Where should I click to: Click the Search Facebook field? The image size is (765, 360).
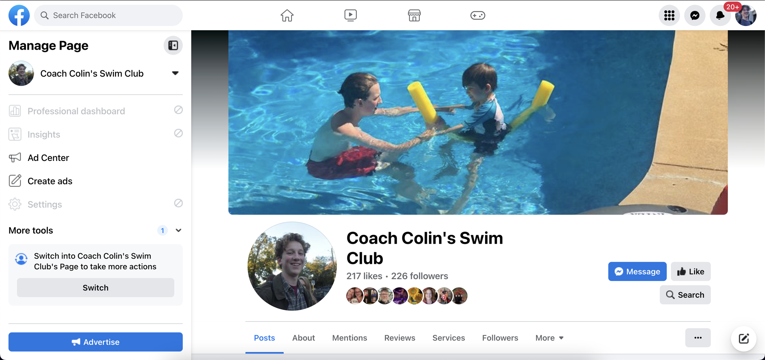click(109, 15)
